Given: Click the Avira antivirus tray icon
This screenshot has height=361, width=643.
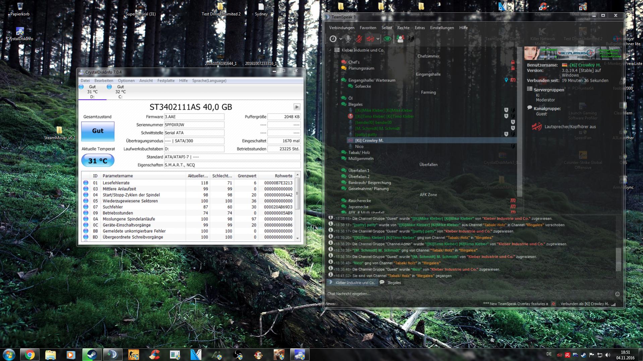Looking at the screenshot, I should 567,355.
